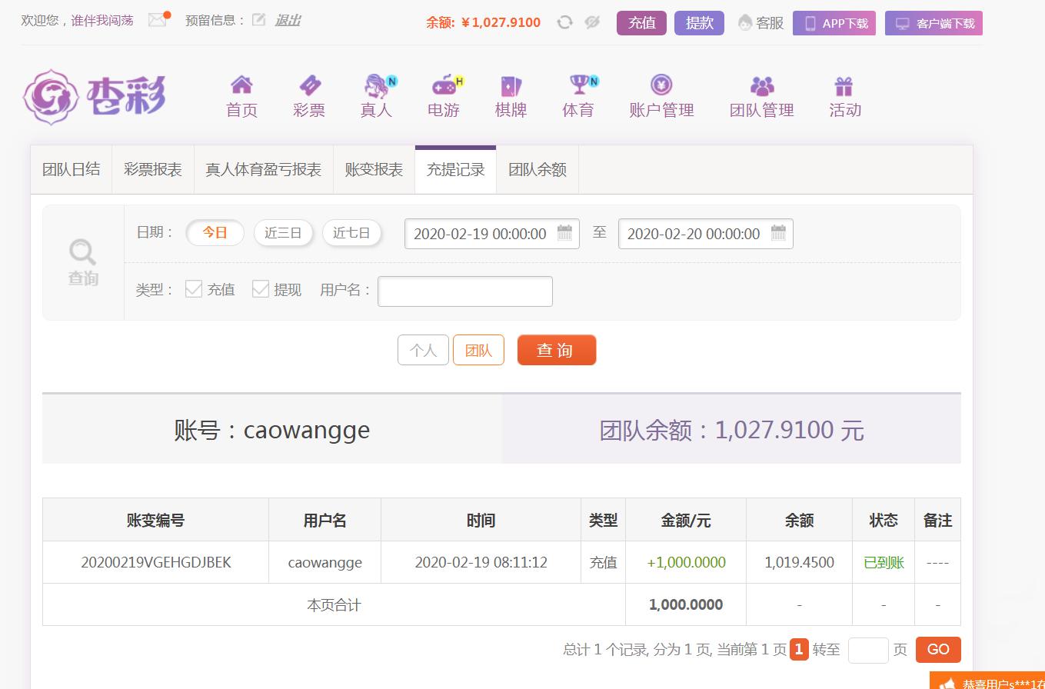This screenshot has width=1045, height=689.
Task: Switch to the 团队余额 tab
Action: pos(537,170)
